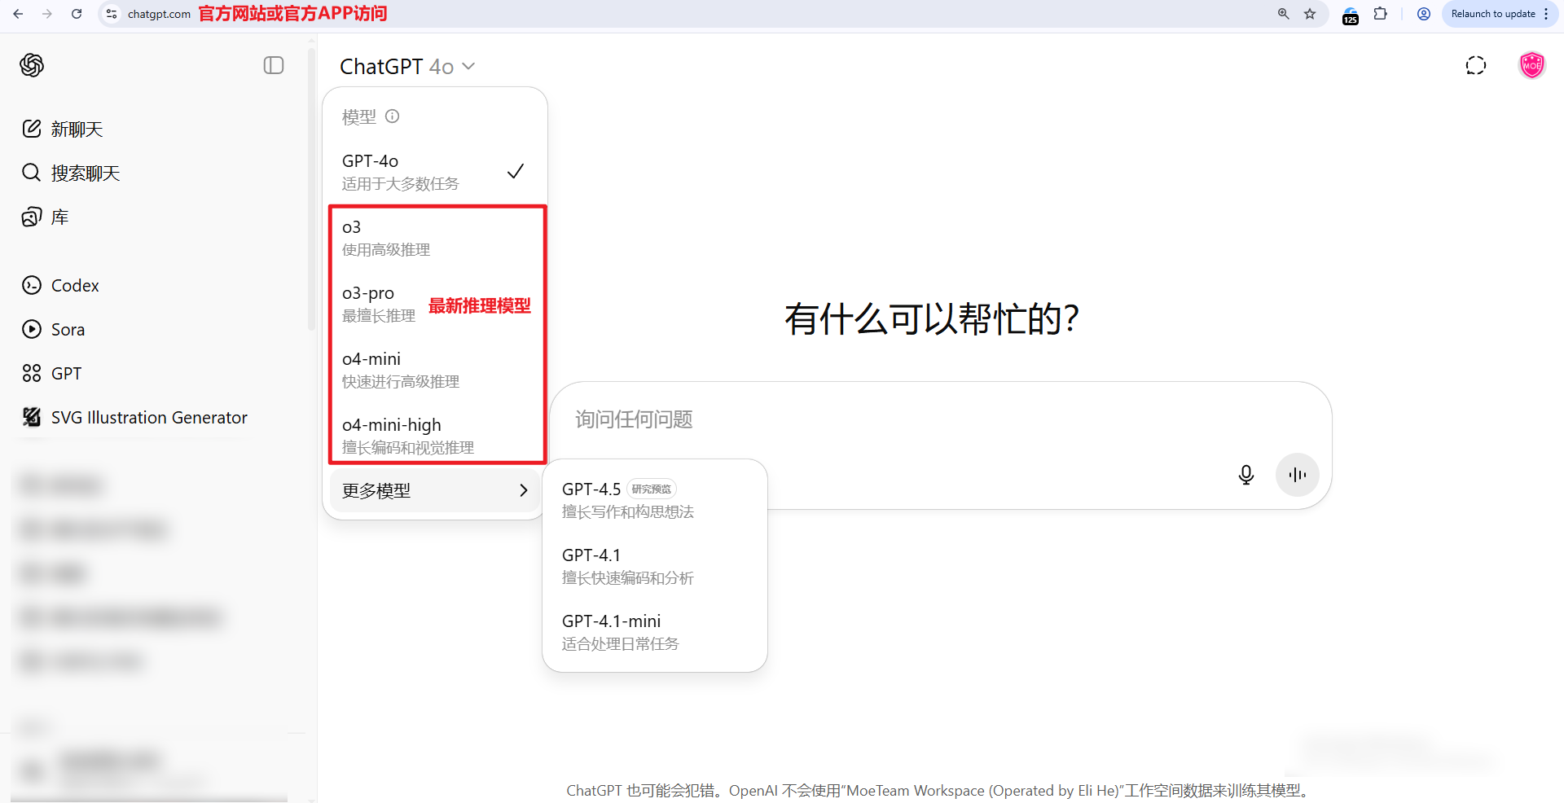Click the info icon next to 模型
1564x803 pixels.
(393, 116)
